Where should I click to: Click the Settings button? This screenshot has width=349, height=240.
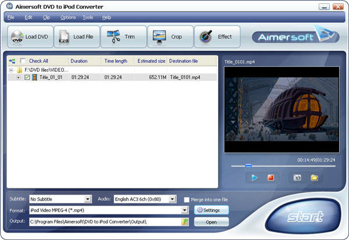(212, 210)
